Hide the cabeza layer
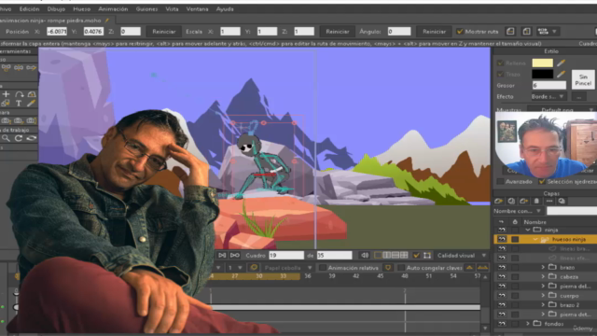Screen dimensions: 597x336 pos(502,276)
